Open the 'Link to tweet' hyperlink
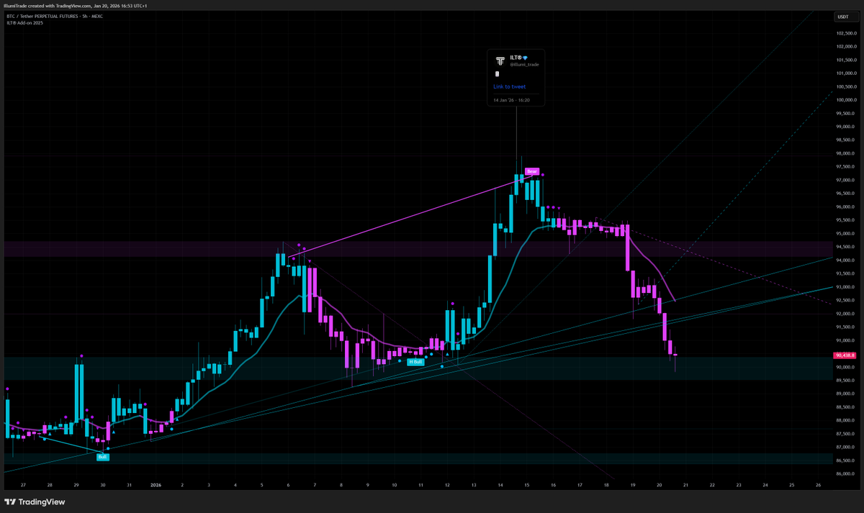The height and width of the screenshot is (513, 864). pyautogui.click(x=509, y=86)
